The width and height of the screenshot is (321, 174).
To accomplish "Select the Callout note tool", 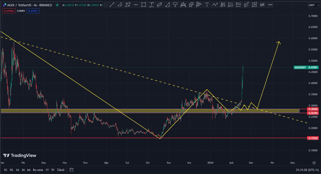I will click(175, 5).
